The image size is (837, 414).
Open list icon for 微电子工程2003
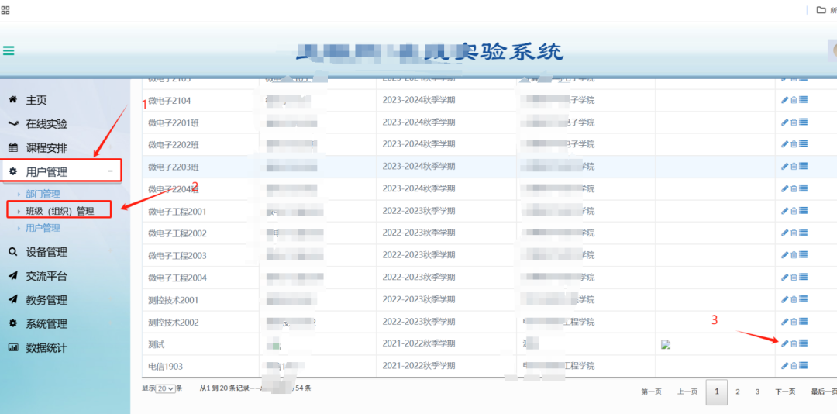click(x=804, y=255)
